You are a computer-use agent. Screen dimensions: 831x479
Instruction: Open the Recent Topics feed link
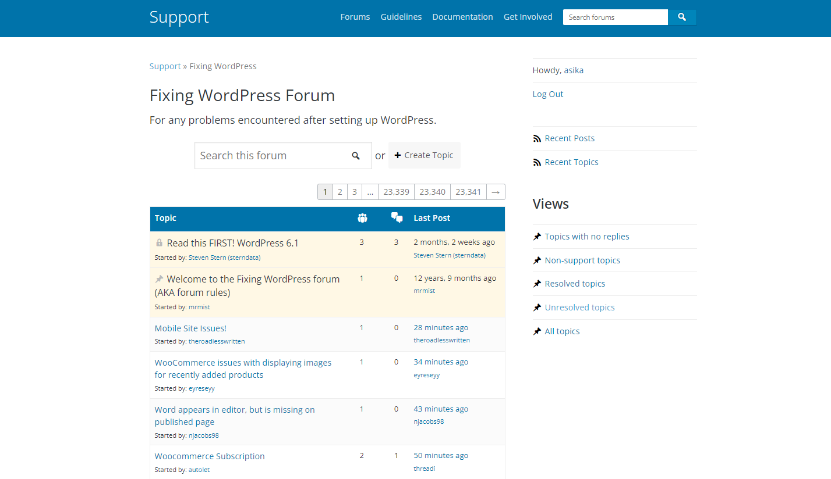point(572,162)
